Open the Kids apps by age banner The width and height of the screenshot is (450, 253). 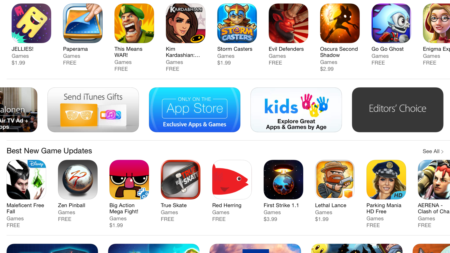(296, 110)
